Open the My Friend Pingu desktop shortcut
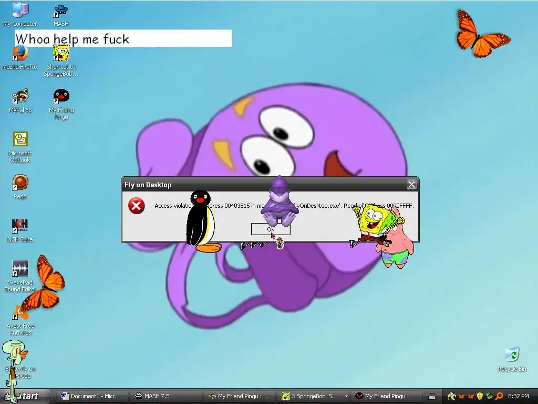Viewport: 538px width, 404px height. coord(61,105)
